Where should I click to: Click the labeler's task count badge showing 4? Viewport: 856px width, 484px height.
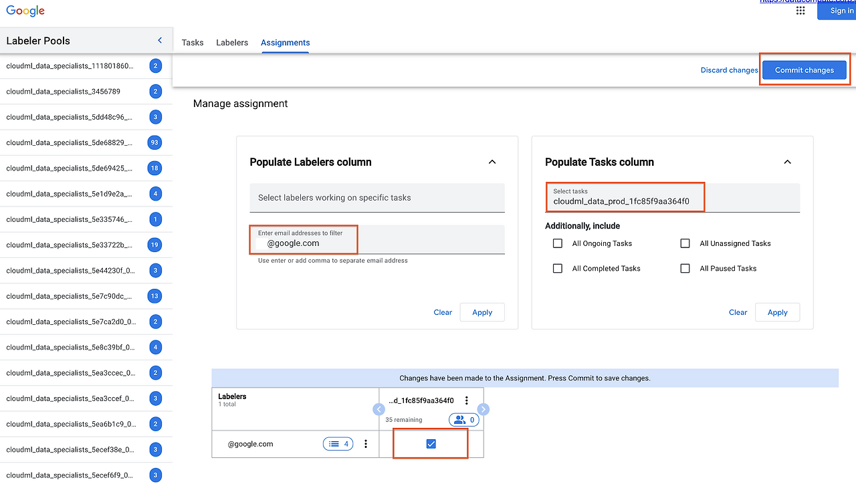tap(338, 444)
